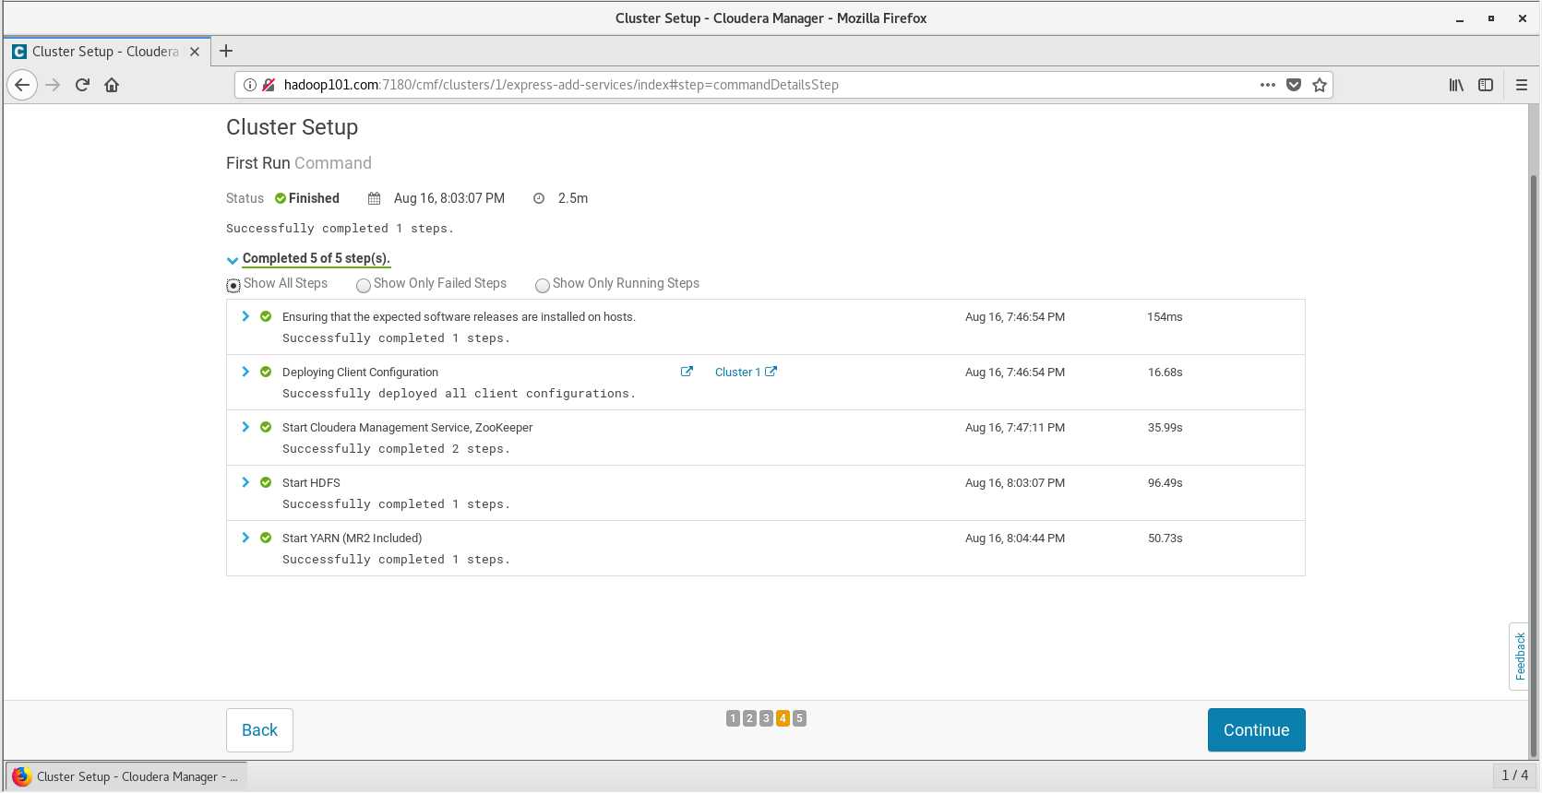
Task: Go to wizard step 3
Action: coord(766,718)
